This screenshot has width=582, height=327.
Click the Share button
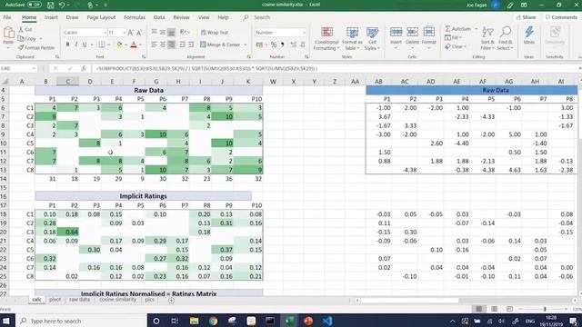(x=526, y=17)
